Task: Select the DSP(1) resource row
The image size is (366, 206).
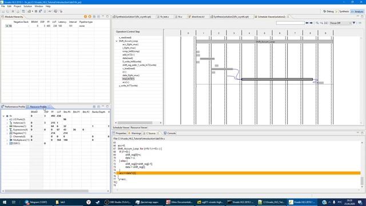Action: tap(17, 144)
